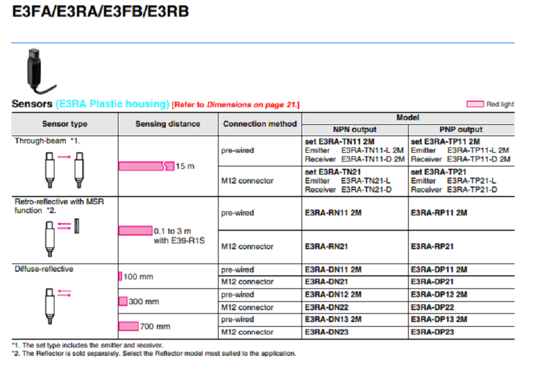Click 'set E3RA-TN11 2M' model

(x=339, y=141)
